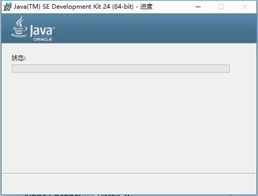Screen dimensions: 258x196
Task: Click the window title text 'Java(TM) SE Development Kit 24'
Action: [x=62, y=7]
